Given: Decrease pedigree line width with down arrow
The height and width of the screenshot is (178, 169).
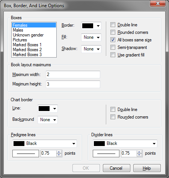Looking at the screenshot, I should point(59,155).
